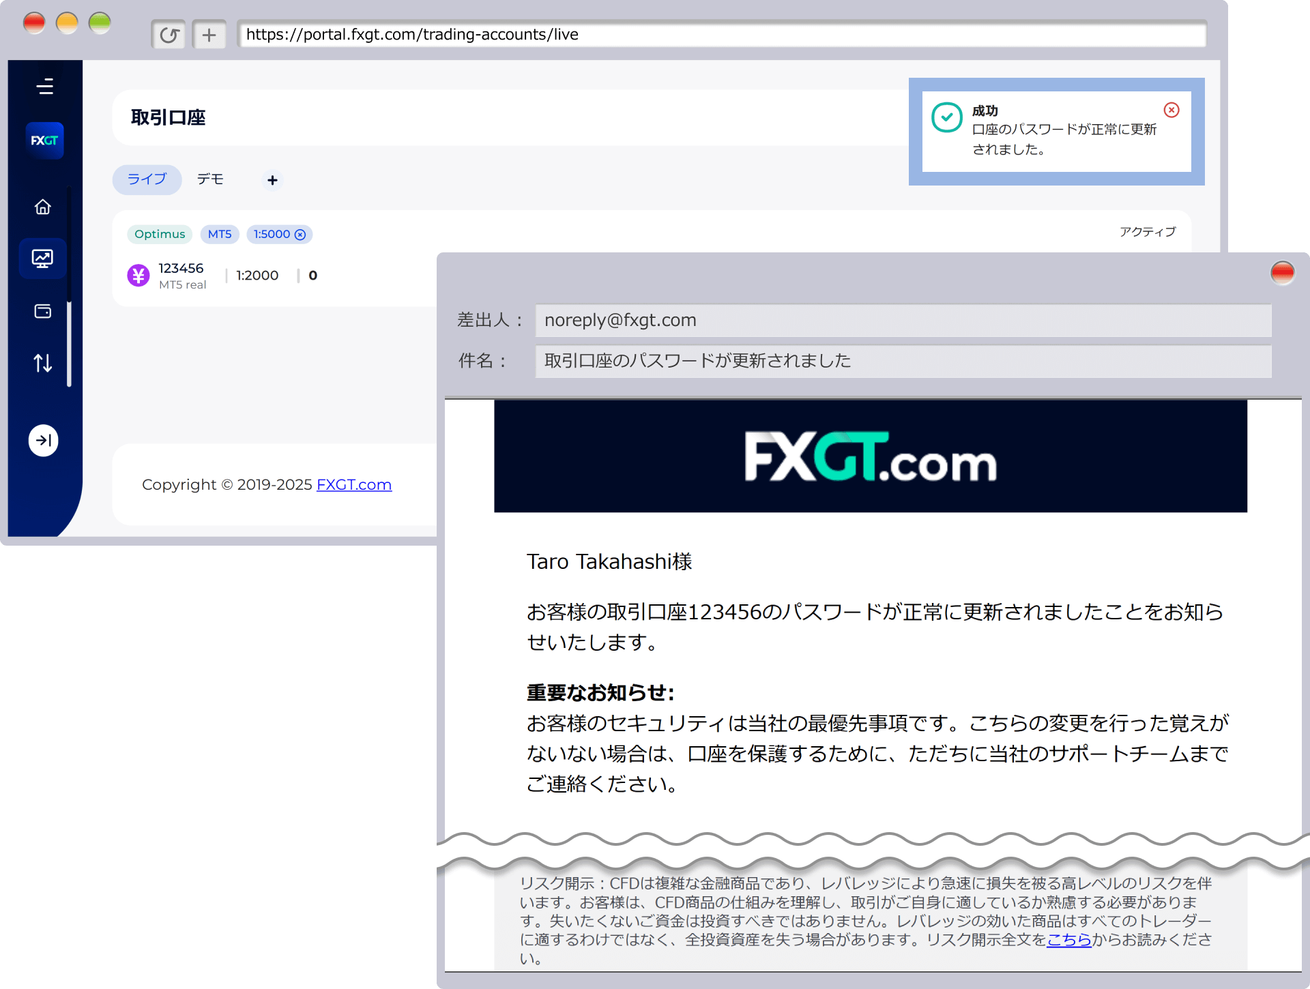Select account number 123456

[x=181, y=268]
